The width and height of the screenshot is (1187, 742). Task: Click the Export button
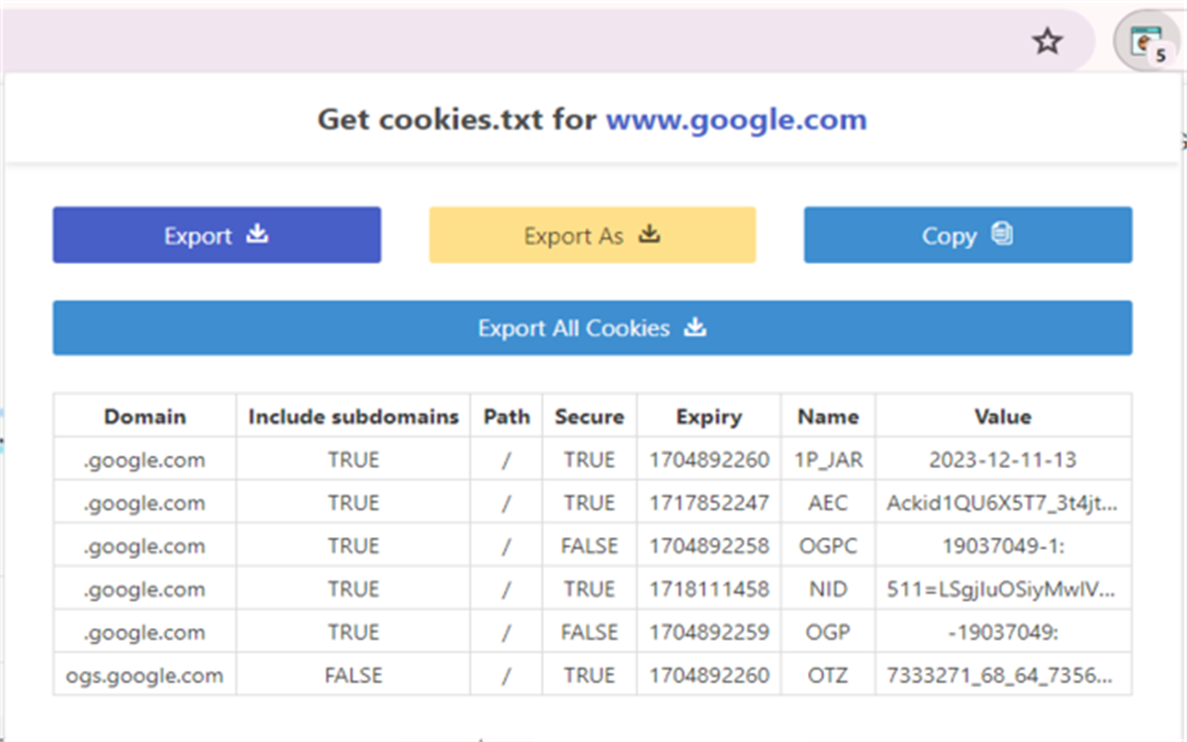tap(217, 235)
